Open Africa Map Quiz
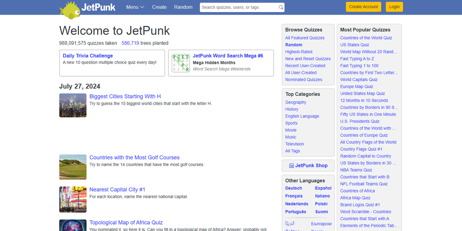 (355, 198)
